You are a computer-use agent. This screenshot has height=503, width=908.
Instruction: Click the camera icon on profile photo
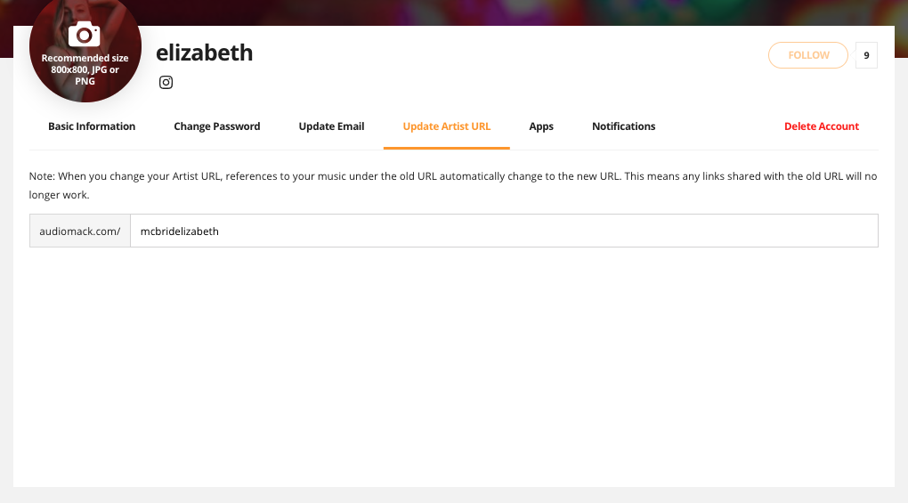85,35
